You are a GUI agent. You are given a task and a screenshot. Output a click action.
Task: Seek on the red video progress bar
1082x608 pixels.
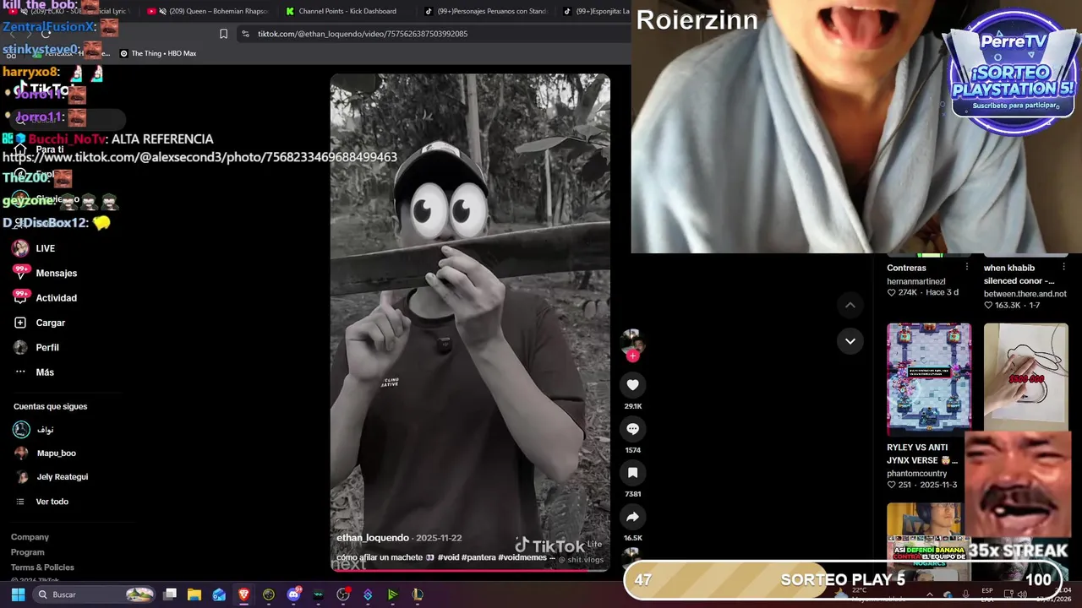coord(470,570)
